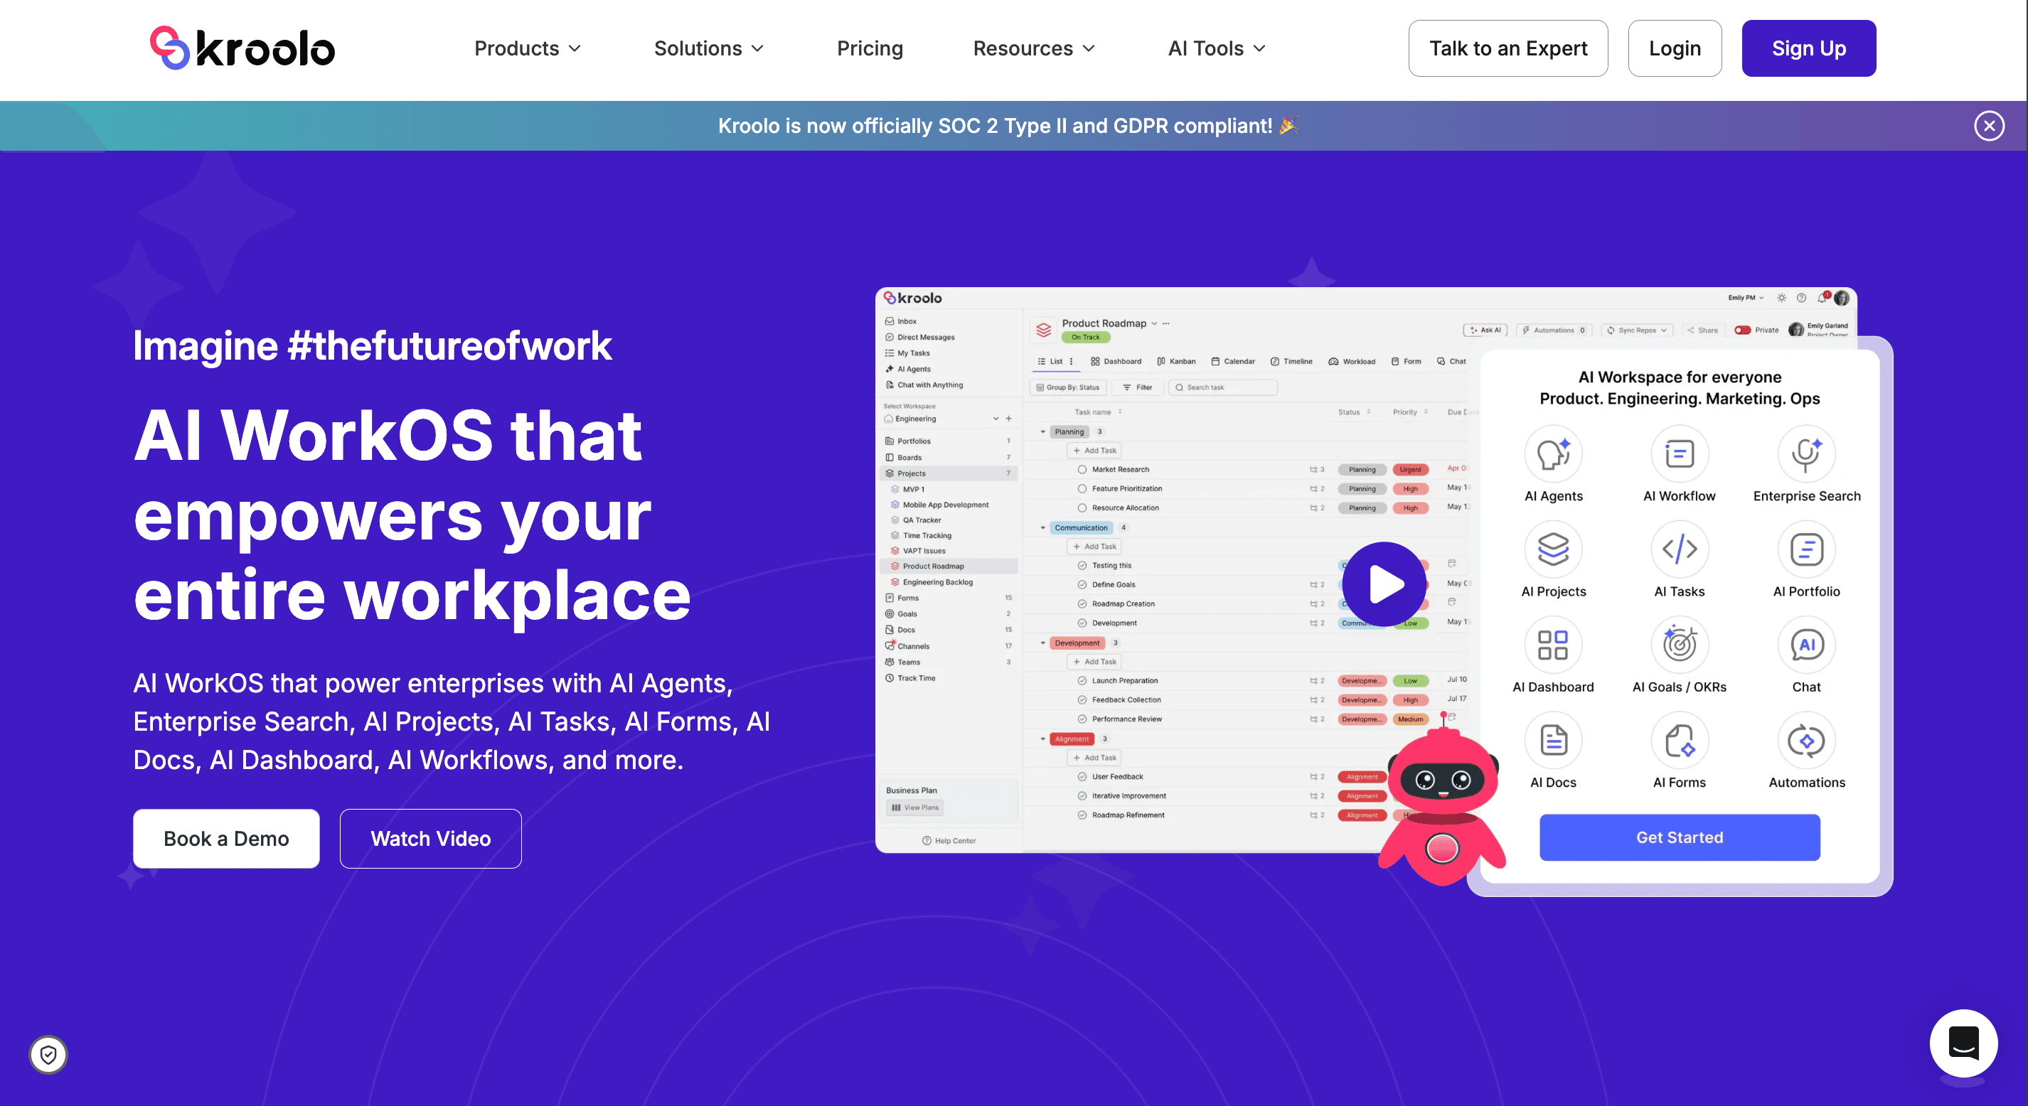Expand the Engineering workspace selector
Image resolution: width=2028 pixels, height=1106 pixels.
coord(995,418)
